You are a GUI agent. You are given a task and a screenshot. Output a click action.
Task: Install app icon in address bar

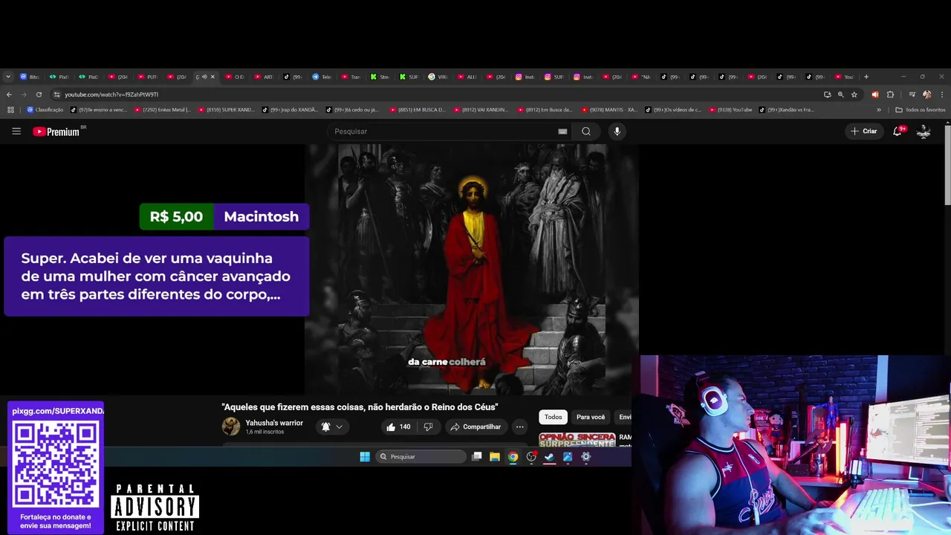[827, 94]
